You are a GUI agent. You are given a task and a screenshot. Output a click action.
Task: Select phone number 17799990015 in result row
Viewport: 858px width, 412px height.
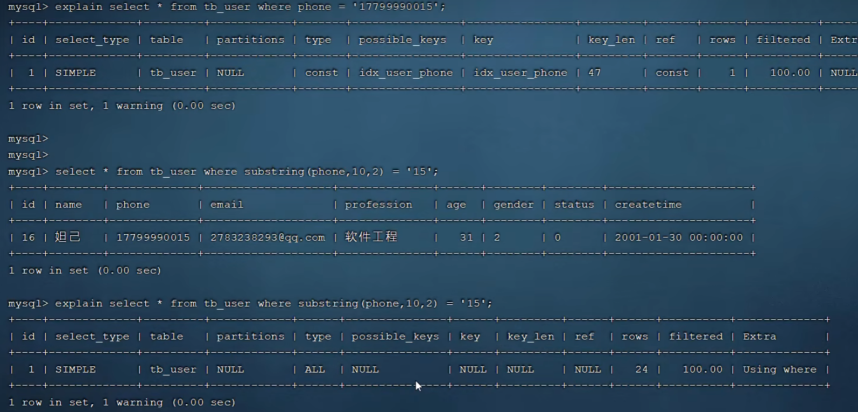click(153, 238)
